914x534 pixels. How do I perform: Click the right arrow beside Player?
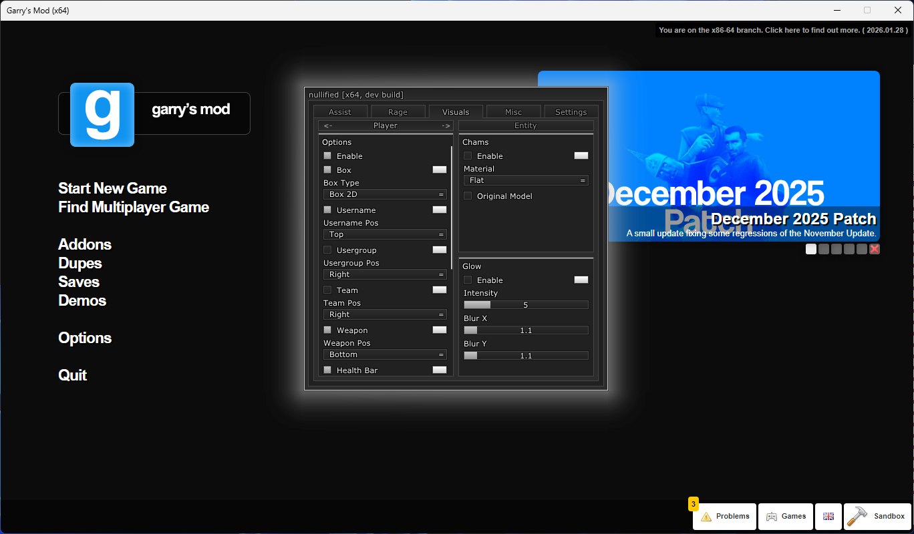[x=446, y=125]
